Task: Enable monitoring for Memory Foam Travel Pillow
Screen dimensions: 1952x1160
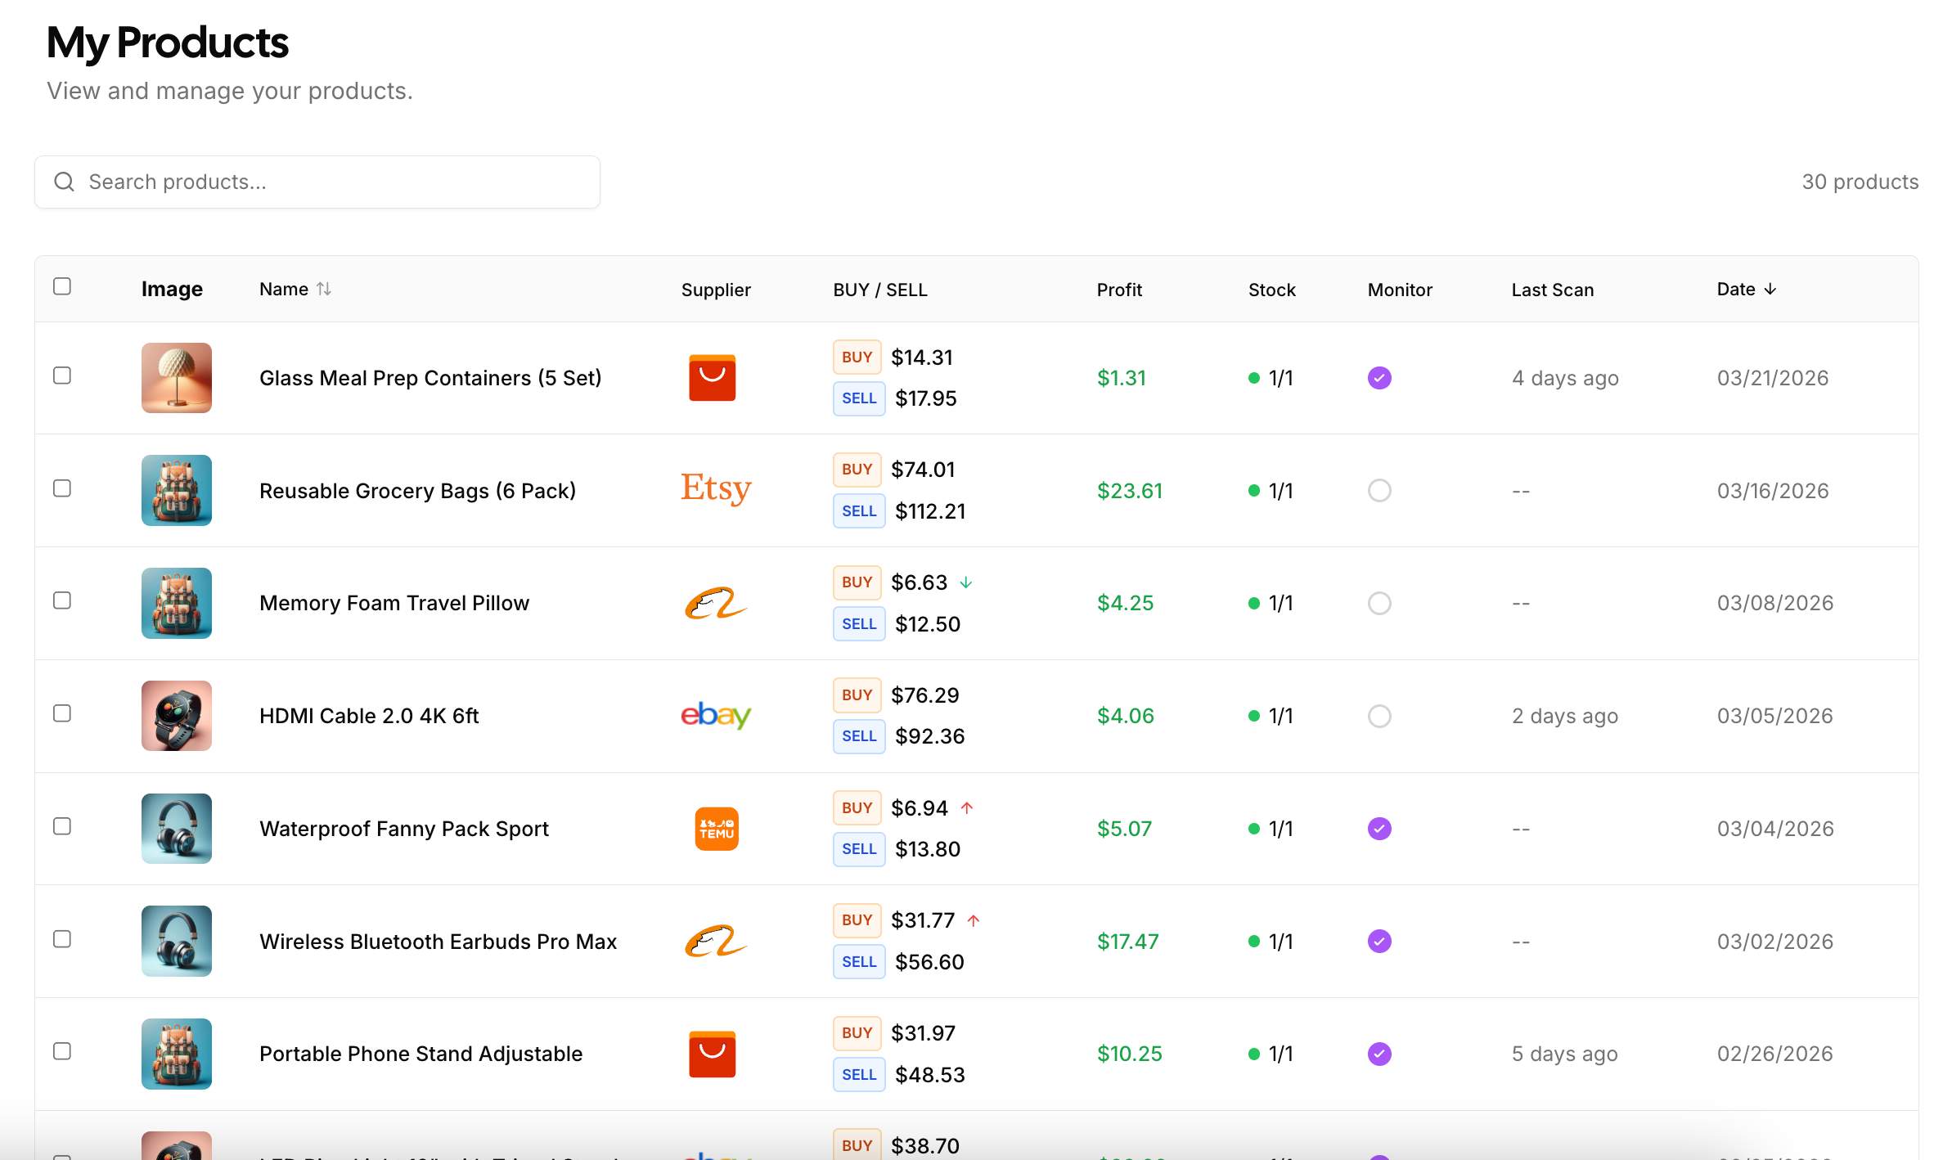Action: coord(1380,603)
